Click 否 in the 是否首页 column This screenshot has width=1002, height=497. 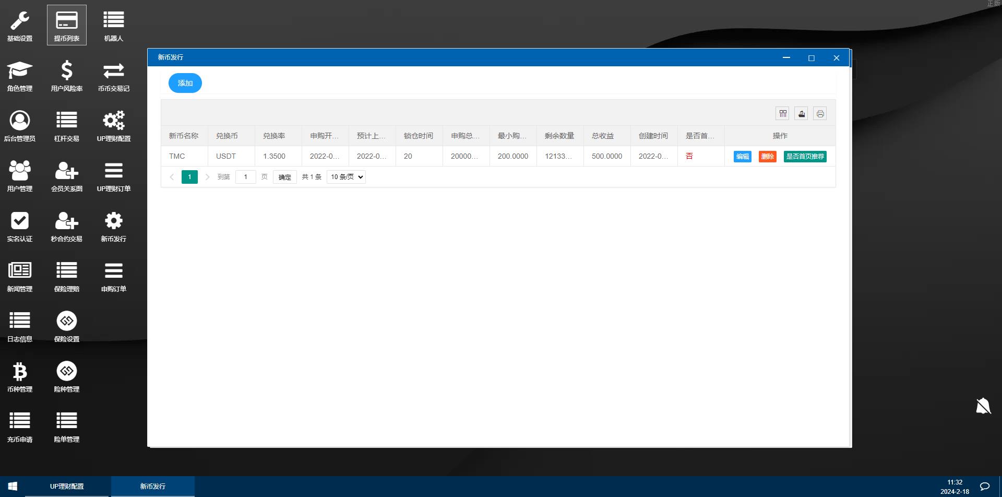(x=689, y=156)
